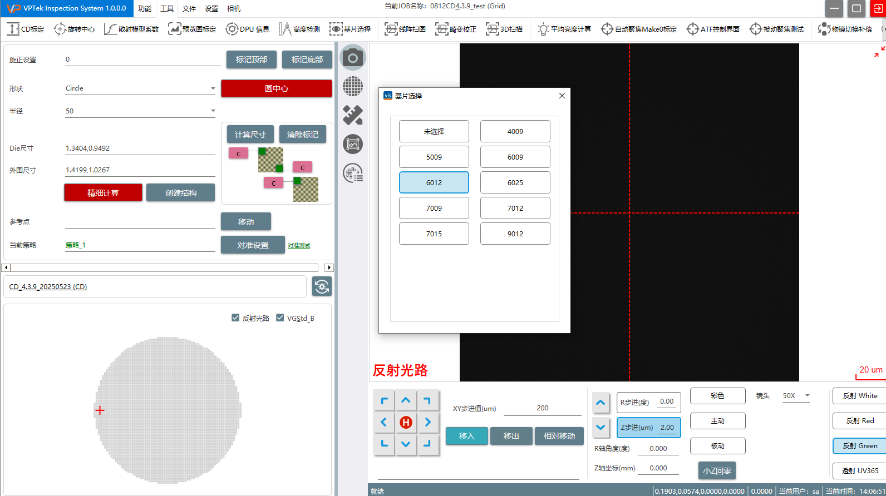Click the refresh settings icon beside CD recipe

point(322,286)
